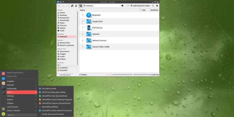
Task: Click the launcher Search field
Action: click(x=22, y=115)
